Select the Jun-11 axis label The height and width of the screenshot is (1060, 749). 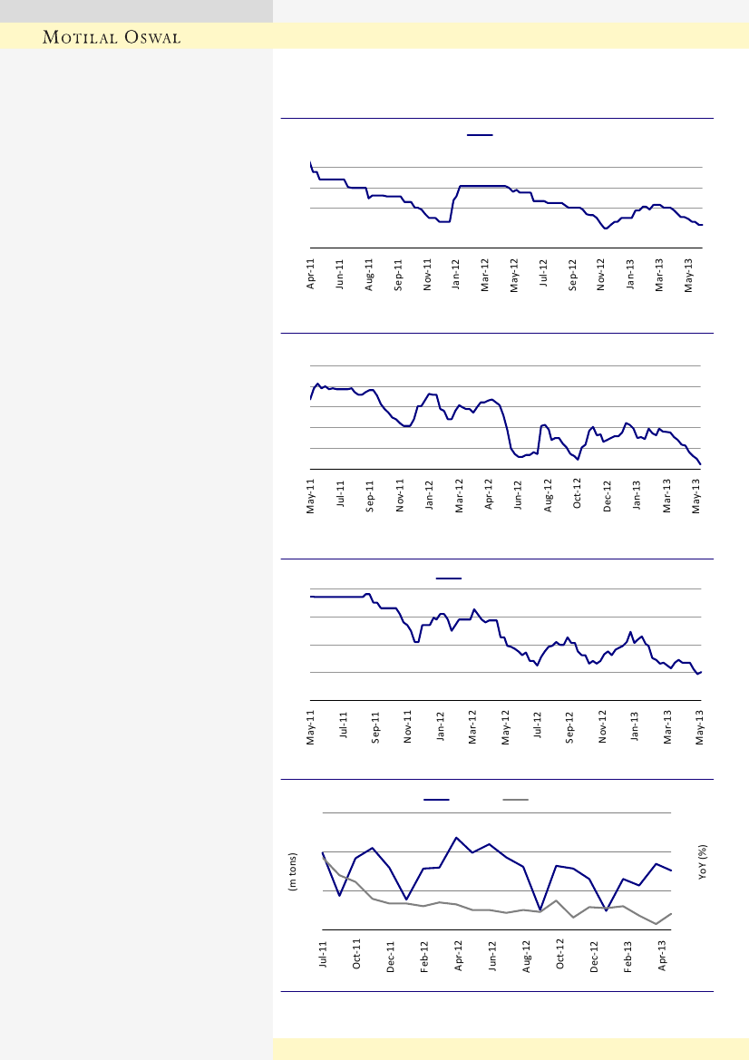pyautogui.click(x=339, y=273)
